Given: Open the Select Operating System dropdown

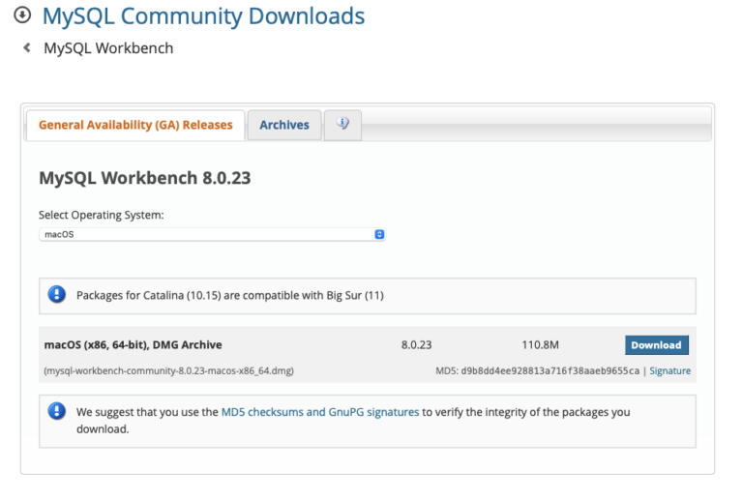Looking at the screenshot, I should [212, 234].
